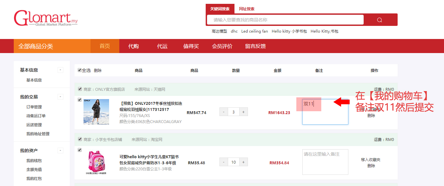This screenshot has height=186, width=444.
Task: Click the RM354.84 amount text
Action: tap(279, 163)
